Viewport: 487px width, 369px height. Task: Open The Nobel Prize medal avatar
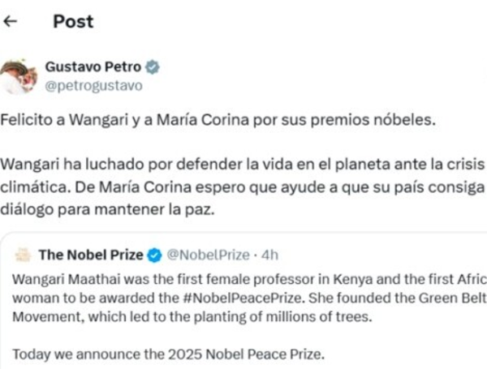click(21, 255)
